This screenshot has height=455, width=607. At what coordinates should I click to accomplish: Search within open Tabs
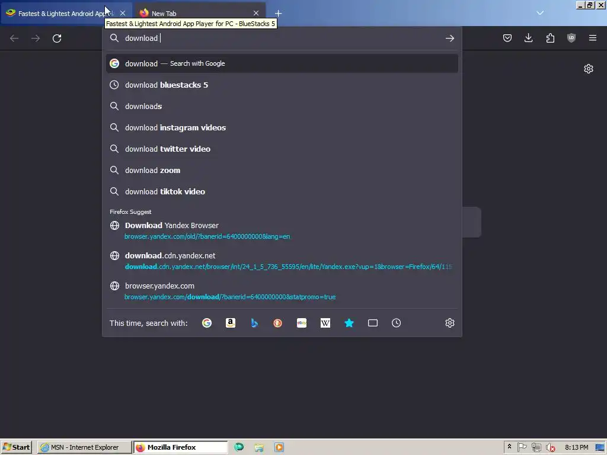pyautogui.click(x=373, y=323)
